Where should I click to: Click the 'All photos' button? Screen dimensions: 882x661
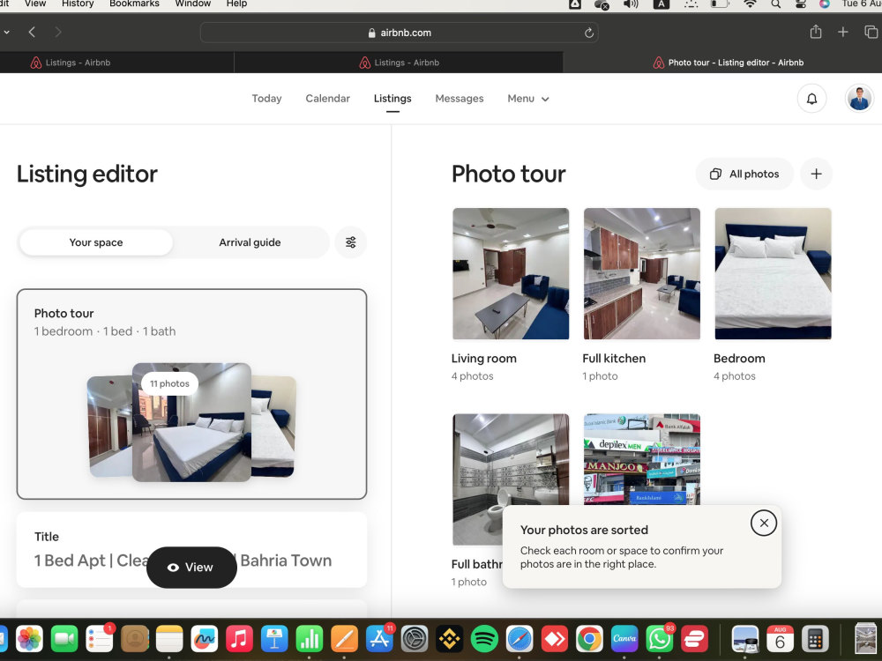click(x=744, y=174)
